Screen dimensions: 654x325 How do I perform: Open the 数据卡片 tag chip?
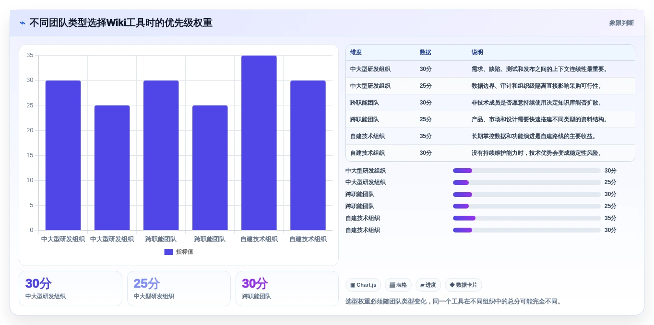464,285
